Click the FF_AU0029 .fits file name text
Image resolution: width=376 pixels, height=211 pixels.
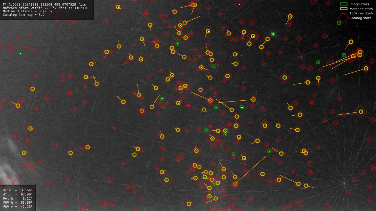pyautogui.click(x=44, y=4)
